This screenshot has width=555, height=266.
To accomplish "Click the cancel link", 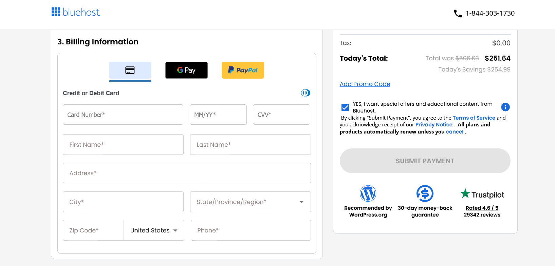I will (455, 132).
